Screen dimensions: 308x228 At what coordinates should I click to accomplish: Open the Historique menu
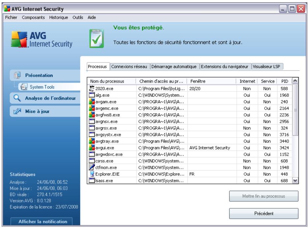click(x=59, y=17)
